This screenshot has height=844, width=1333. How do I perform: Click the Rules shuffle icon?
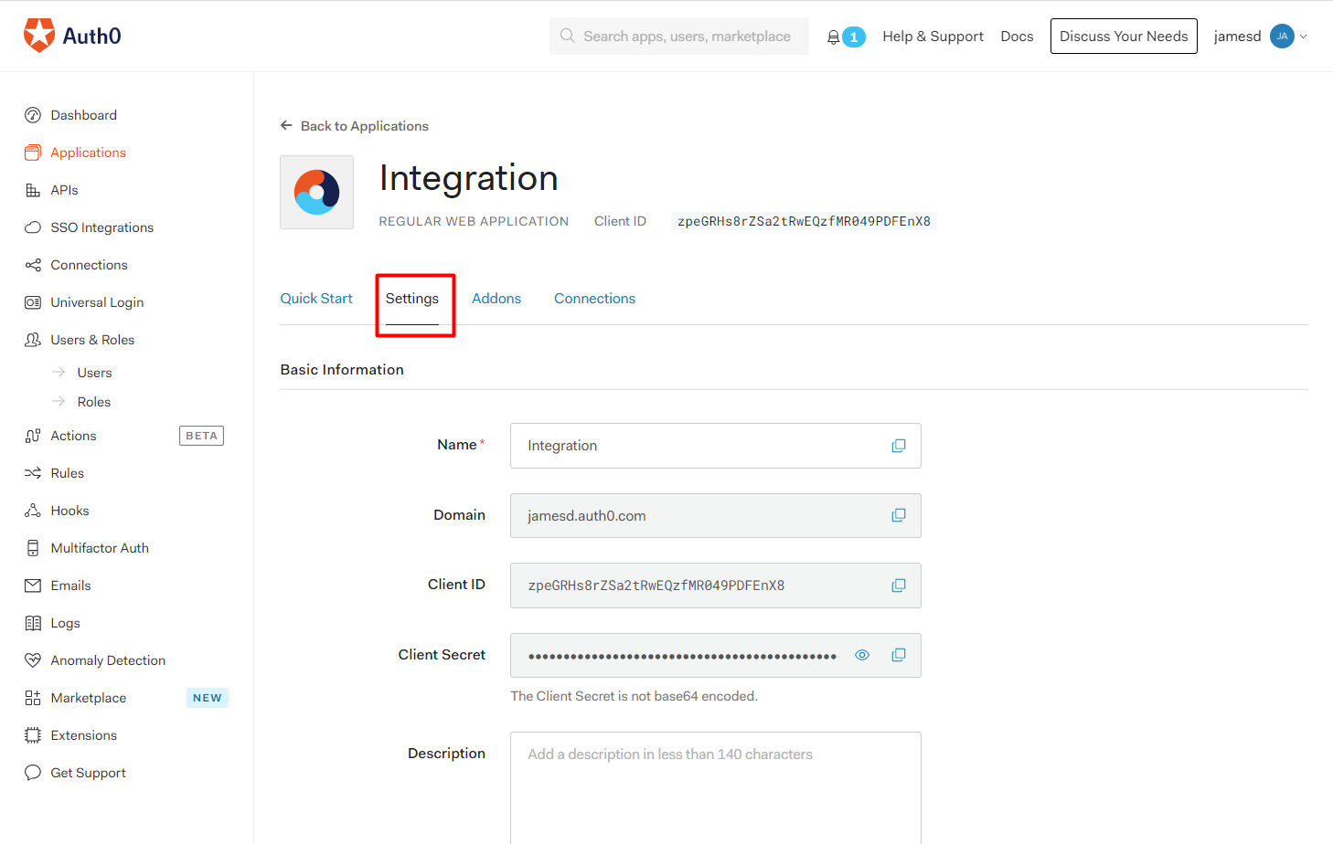click(x=33, y=473)
